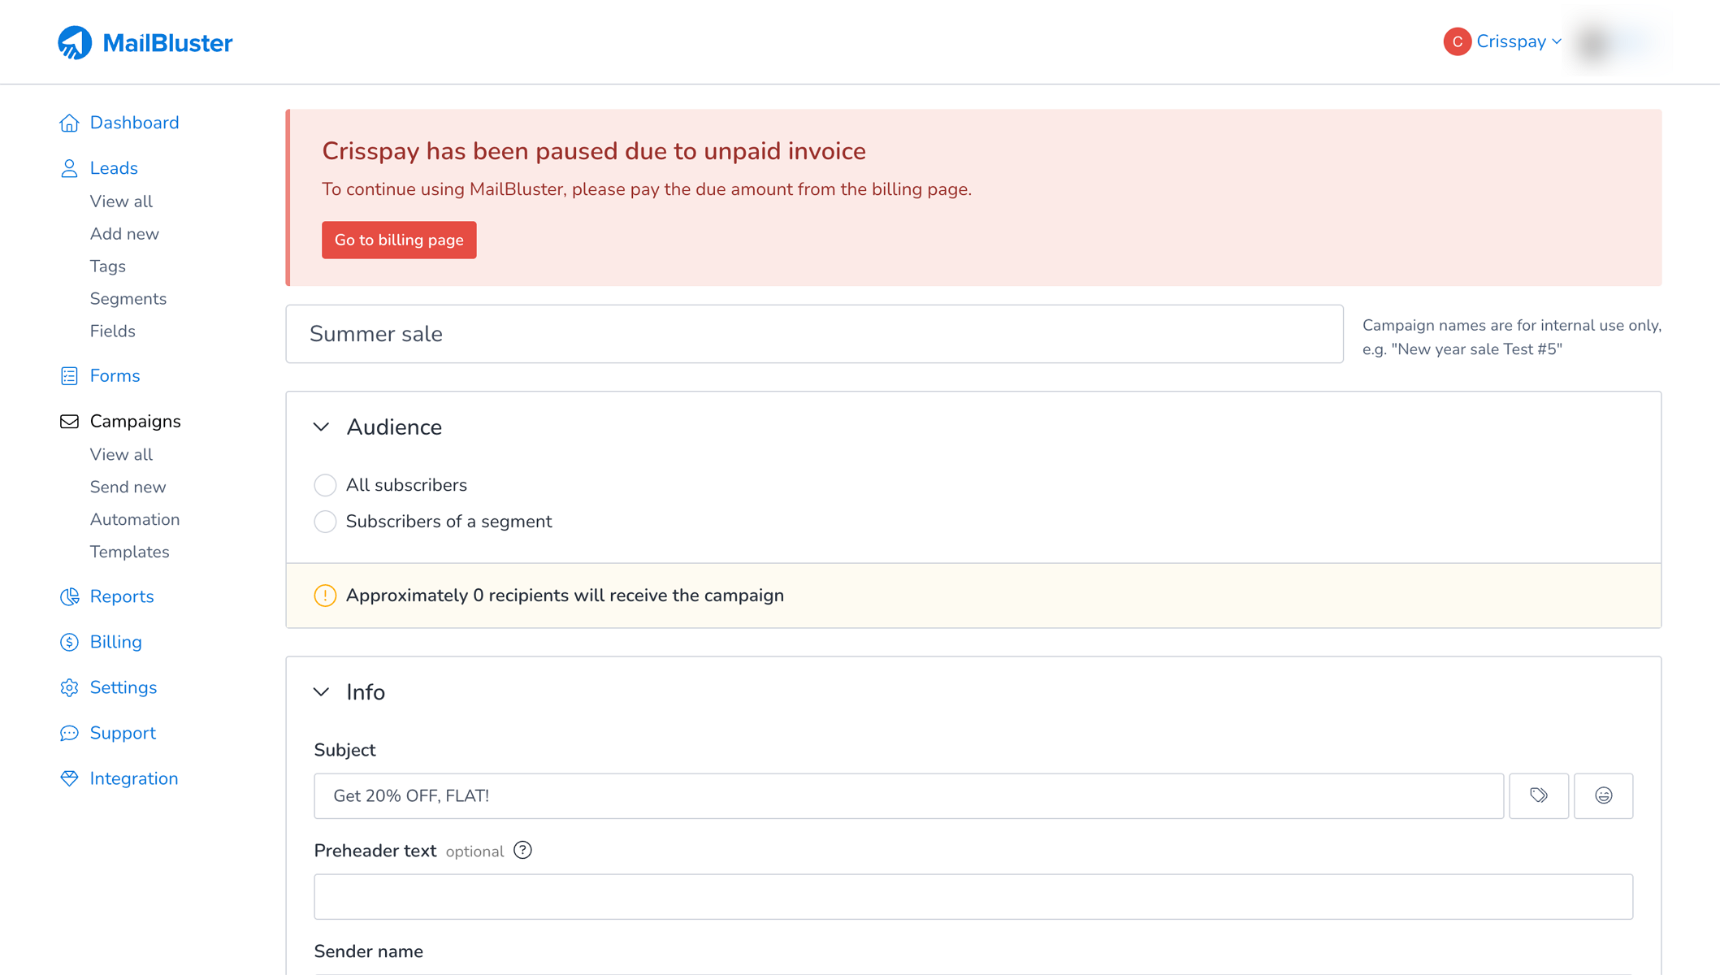Click the Go to billing page button
This screenshot has width=1720, height=975.
pos(399,240)
